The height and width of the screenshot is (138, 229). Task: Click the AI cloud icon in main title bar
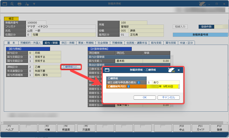pyautogui.click(x=202, y=4)
